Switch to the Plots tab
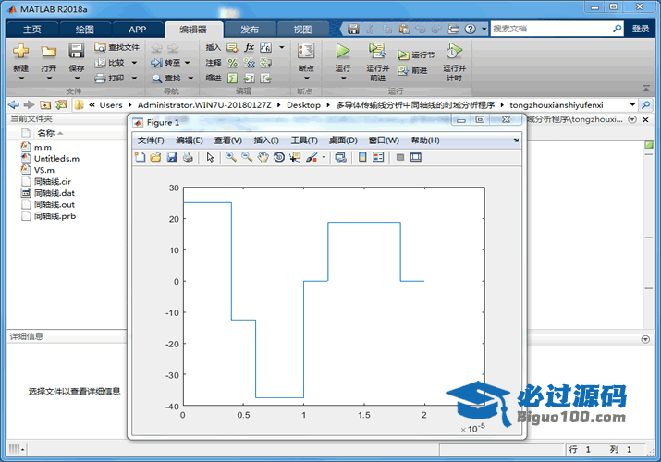The image size is (661, 462). (85, 30)
